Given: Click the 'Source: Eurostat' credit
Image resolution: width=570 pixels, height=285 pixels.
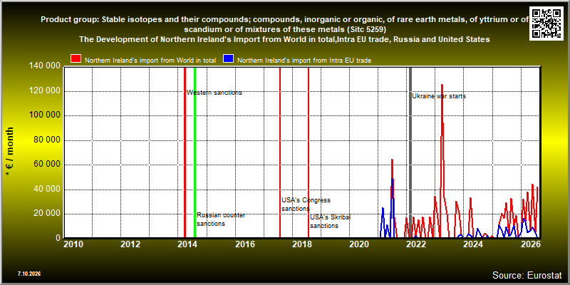Looking at the screenshot, I should tap(527, 275).
